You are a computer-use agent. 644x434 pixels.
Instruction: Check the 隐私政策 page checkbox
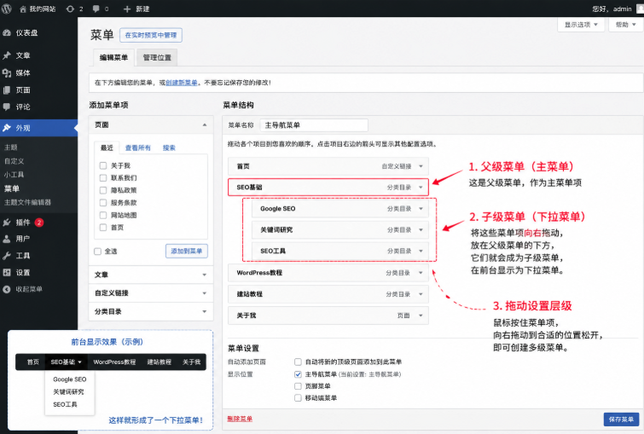pos(103,190)
